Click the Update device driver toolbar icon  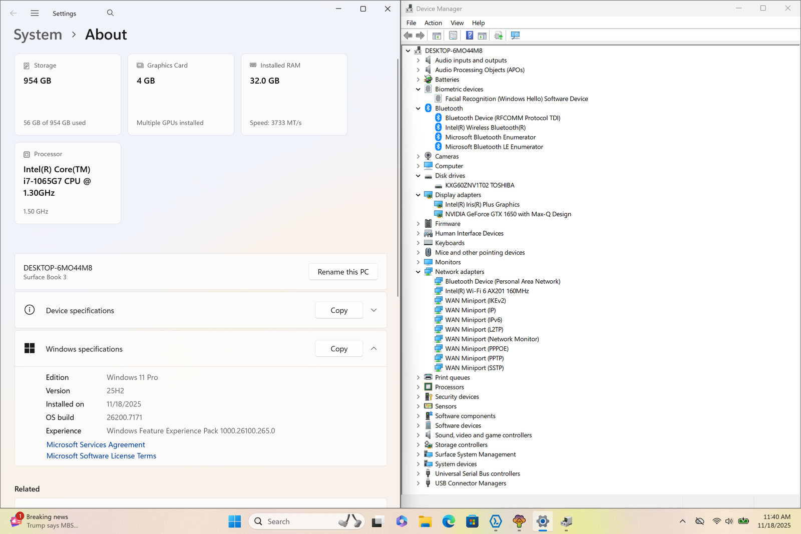[x=498, y=36]
